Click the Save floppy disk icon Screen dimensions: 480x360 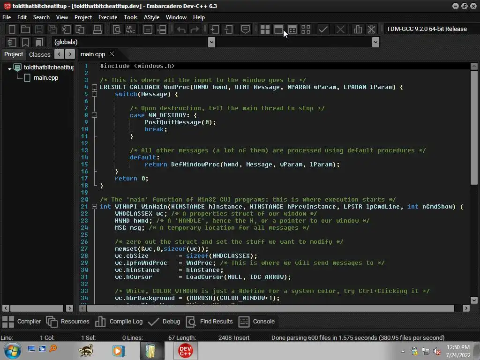39,30
